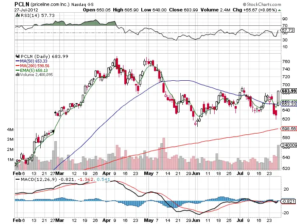This screenshot has width=297, height=224.
Task: Click the green up-arrow after Chg percentage
Action: [279, 10]
